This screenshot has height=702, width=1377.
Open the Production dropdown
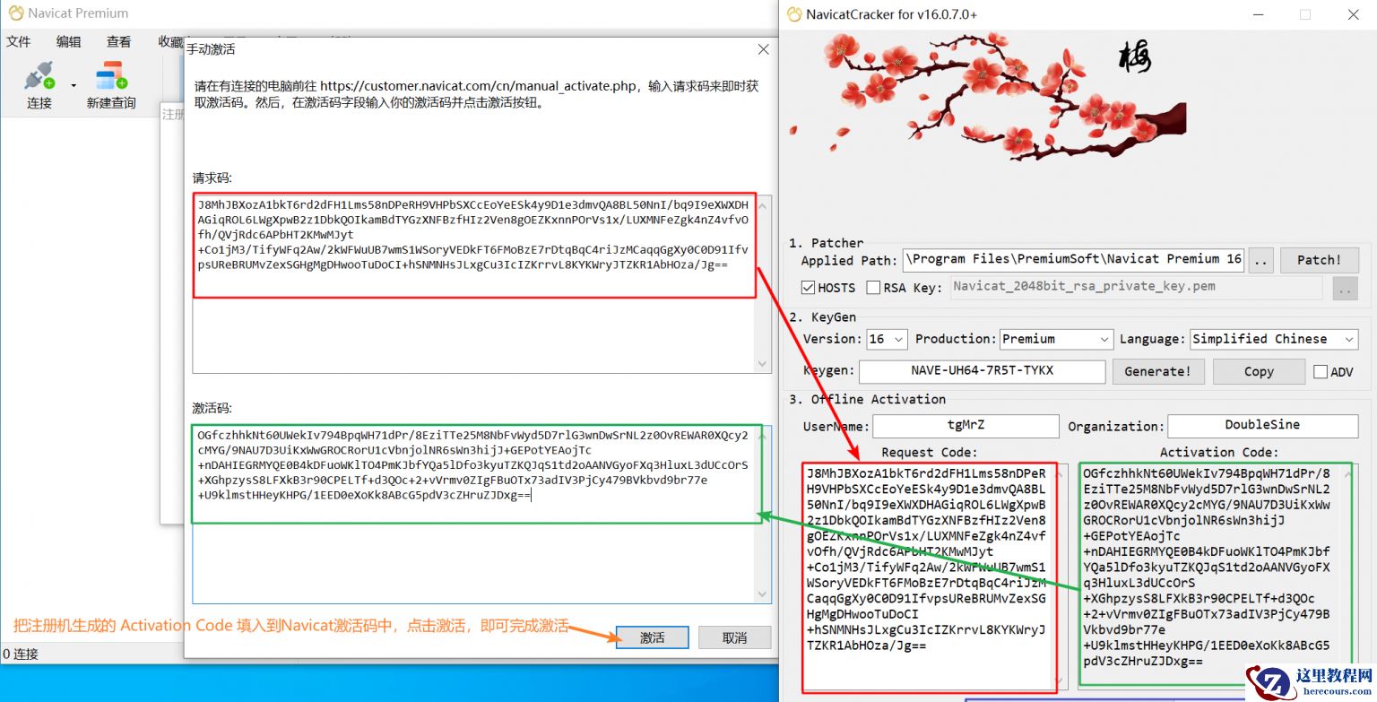(x=1056, y=339)
